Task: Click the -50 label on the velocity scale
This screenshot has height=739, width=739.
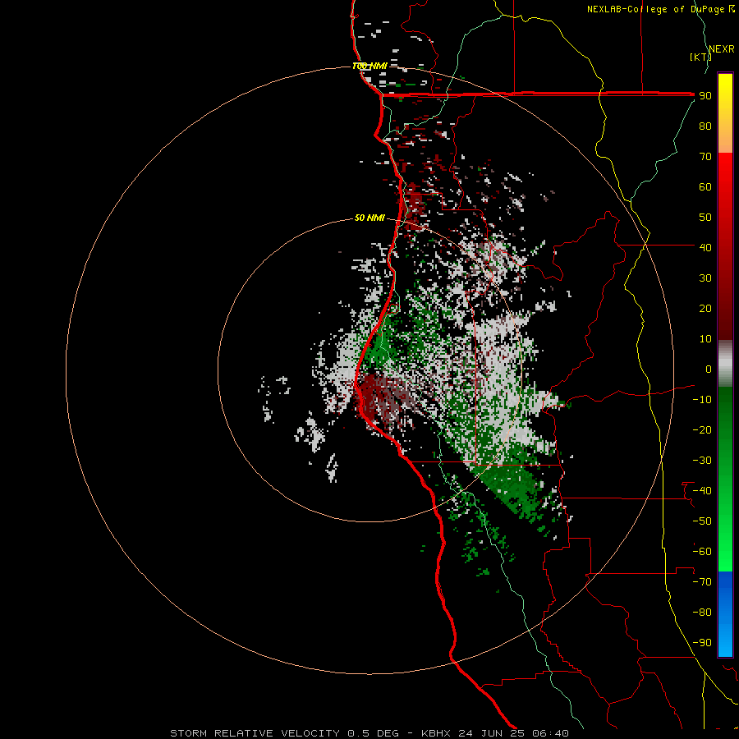Action: pos(702,521)
